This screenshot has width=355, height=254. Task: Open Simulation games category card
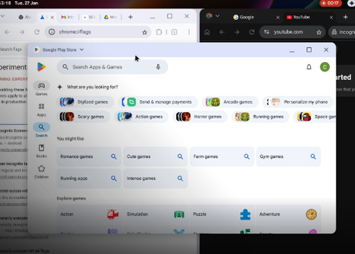click(x=156, y=214)
